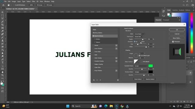Select the Eraser tool
195x109 pixels.
[x=2, y=47]
